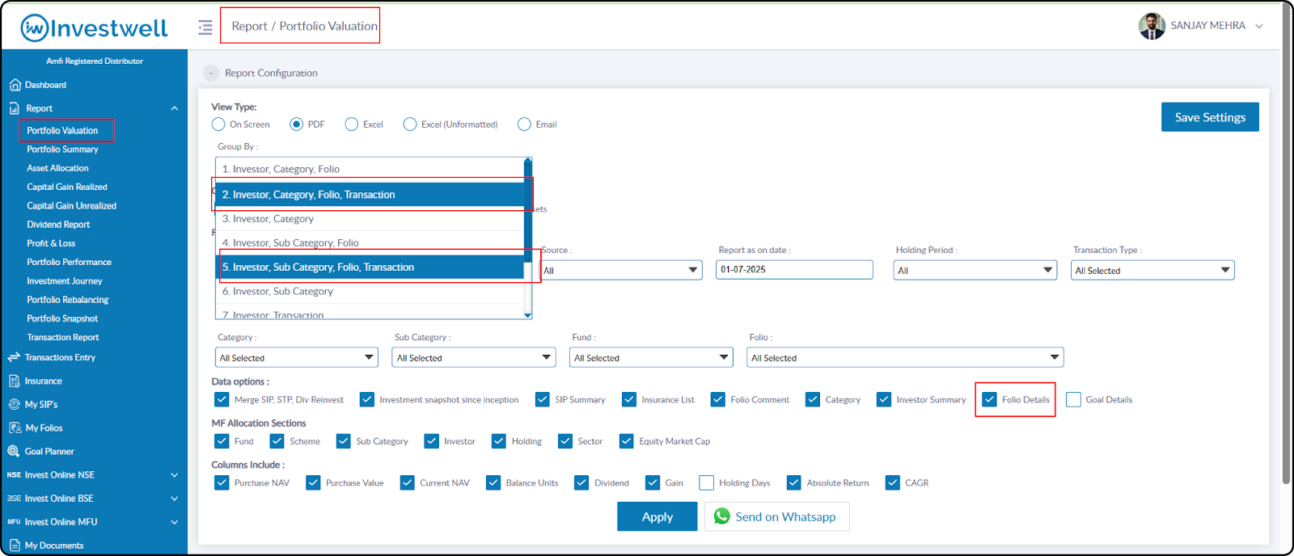Click the Investwell logo
This screenshot has width=1294, height=556.
[x=94, y=28]
